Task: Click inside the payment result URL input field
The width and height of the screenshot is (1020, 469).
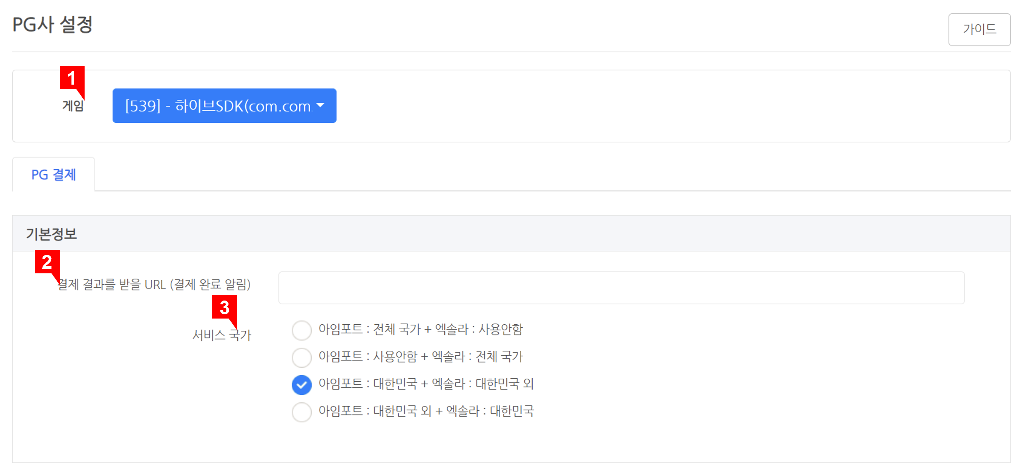Action: click(x=622, y=288)
